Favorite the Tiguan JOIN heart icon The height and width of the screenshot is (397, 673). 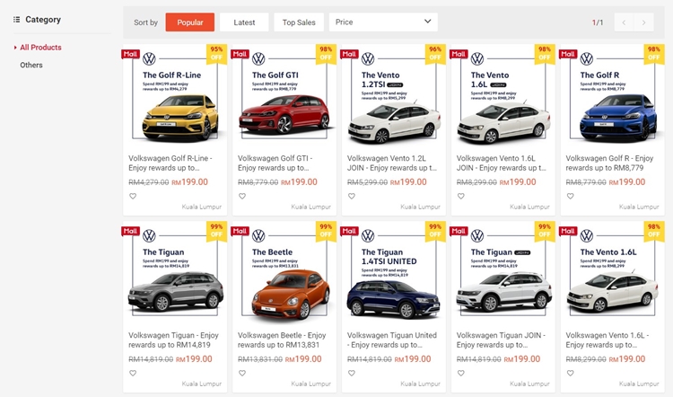point(461,373)
